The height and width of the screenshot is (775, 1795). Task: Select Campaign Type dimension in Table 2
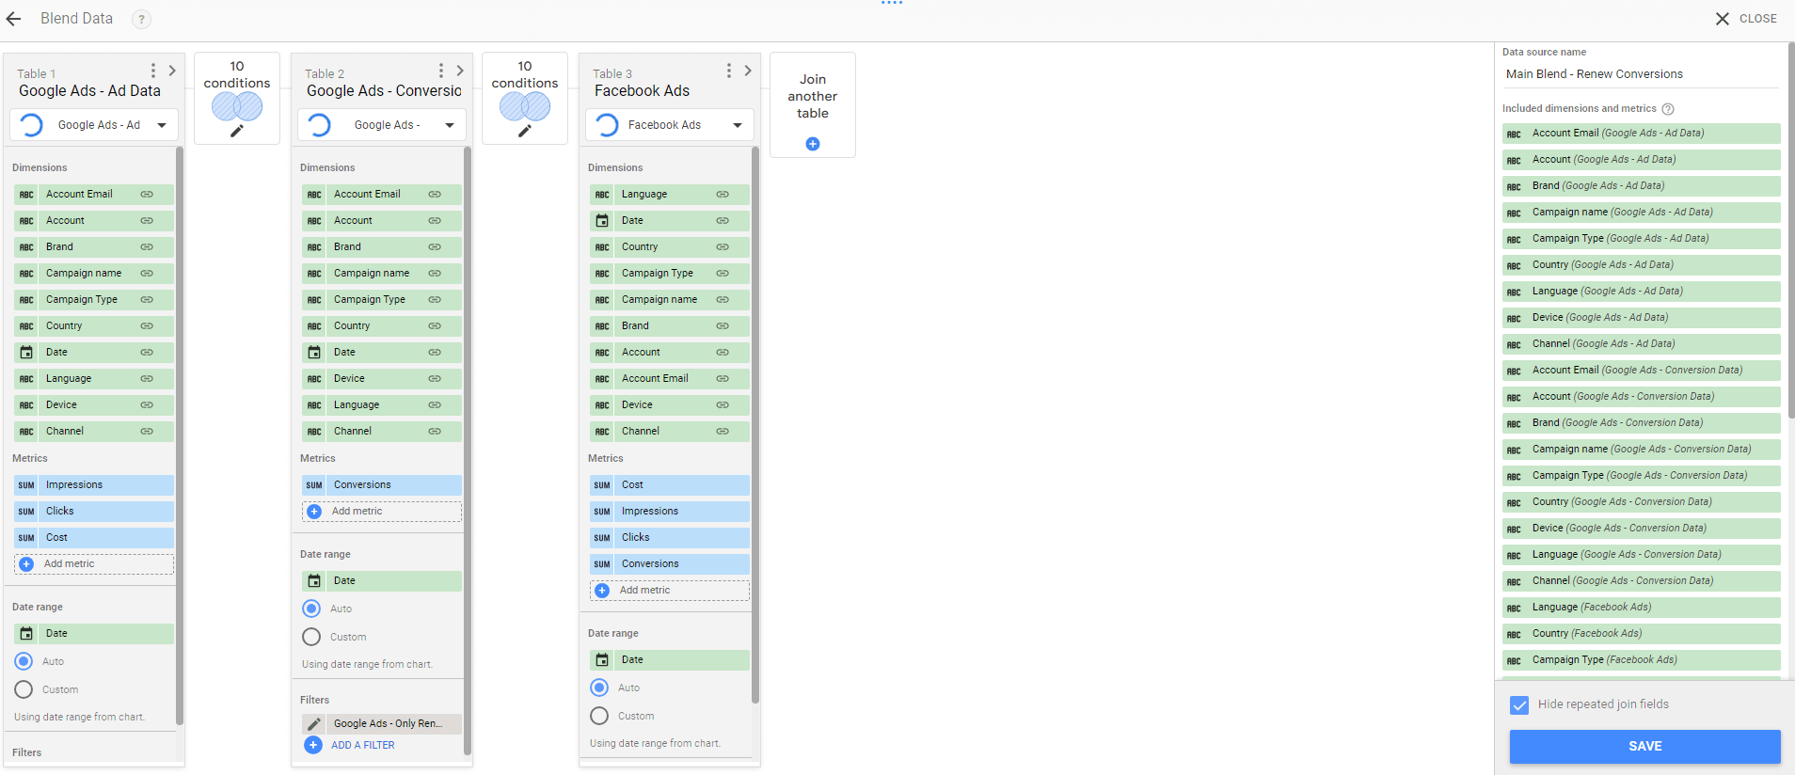pos(382,300)
